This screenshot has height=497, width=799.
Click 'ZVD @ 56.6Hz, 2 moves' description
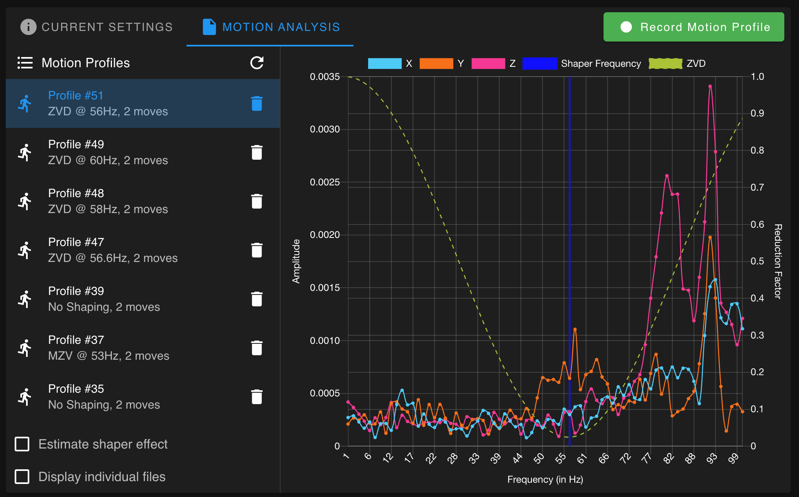point(113,258)
